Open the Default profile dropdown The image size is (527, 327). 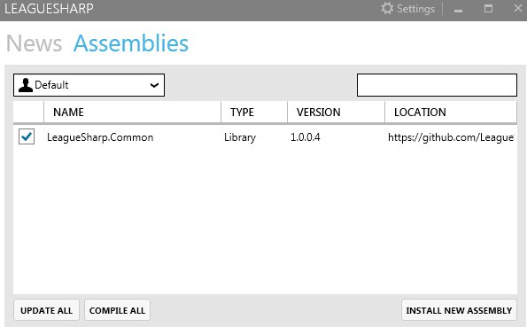(89, 85)
